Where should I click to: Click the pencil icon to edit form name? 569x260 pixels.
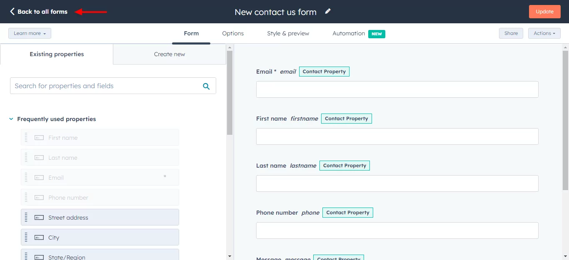(x=328, y=12)
